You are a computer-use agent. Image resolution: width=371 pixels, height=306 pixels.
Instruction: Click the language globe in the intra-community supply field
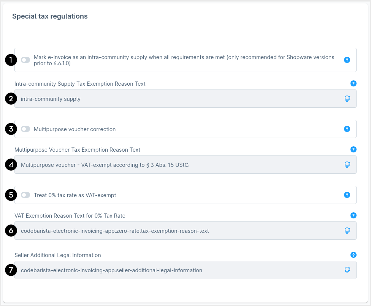pos(347,99)
